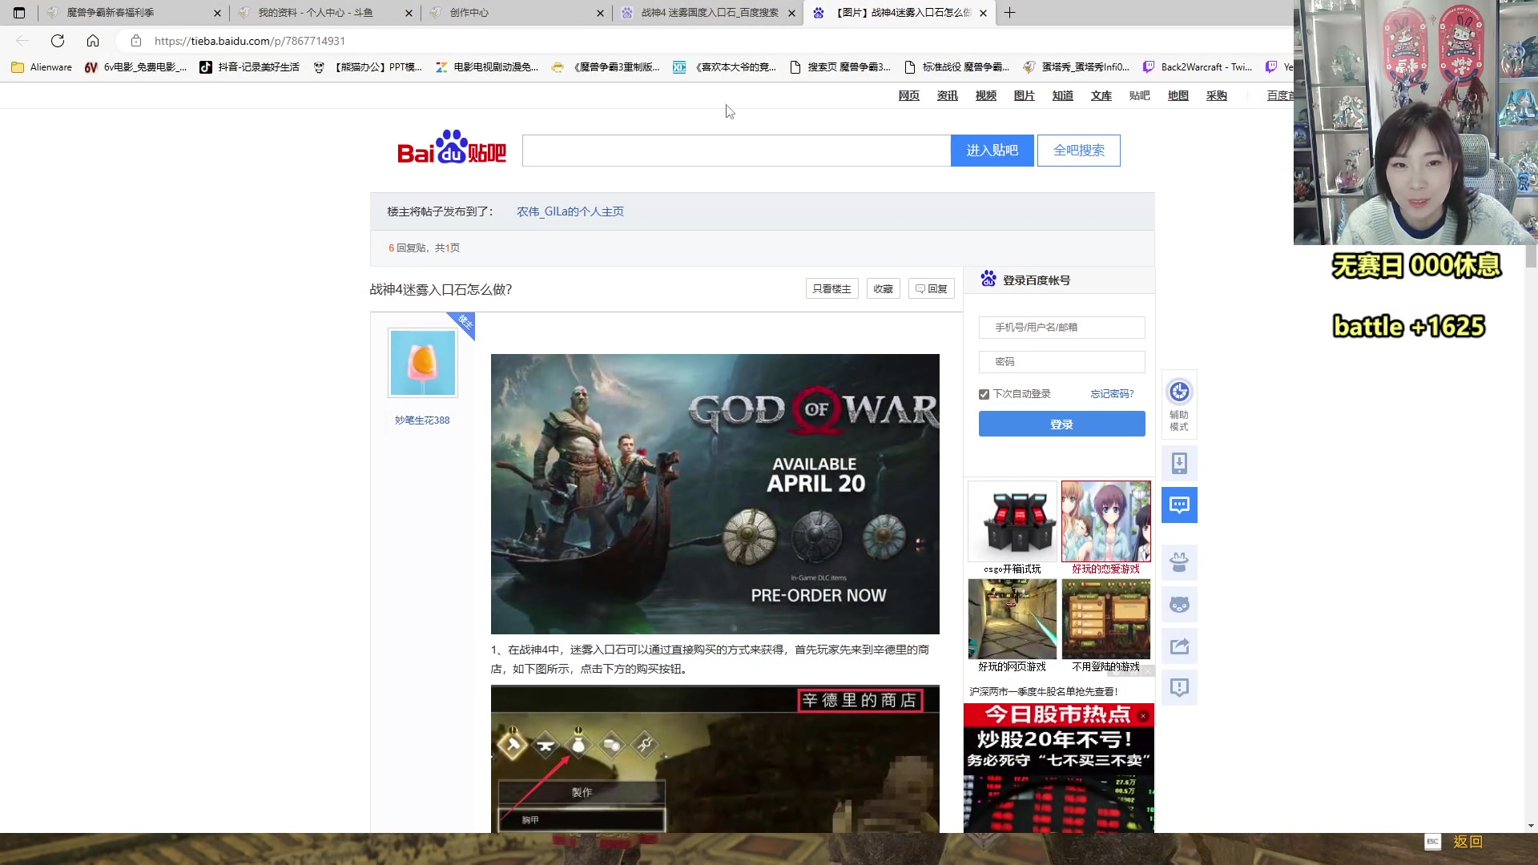Click the 收藏 button
1538x865 pixels.
coord(884,289)
